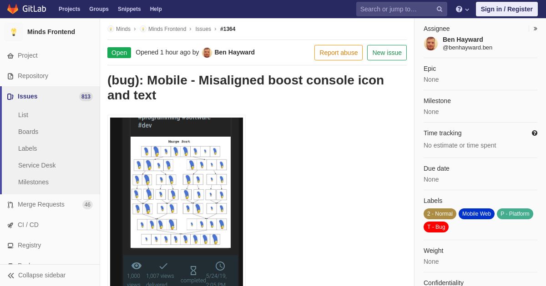
Task: Click the 46 merge requests badge
Action: coord(87,205)
